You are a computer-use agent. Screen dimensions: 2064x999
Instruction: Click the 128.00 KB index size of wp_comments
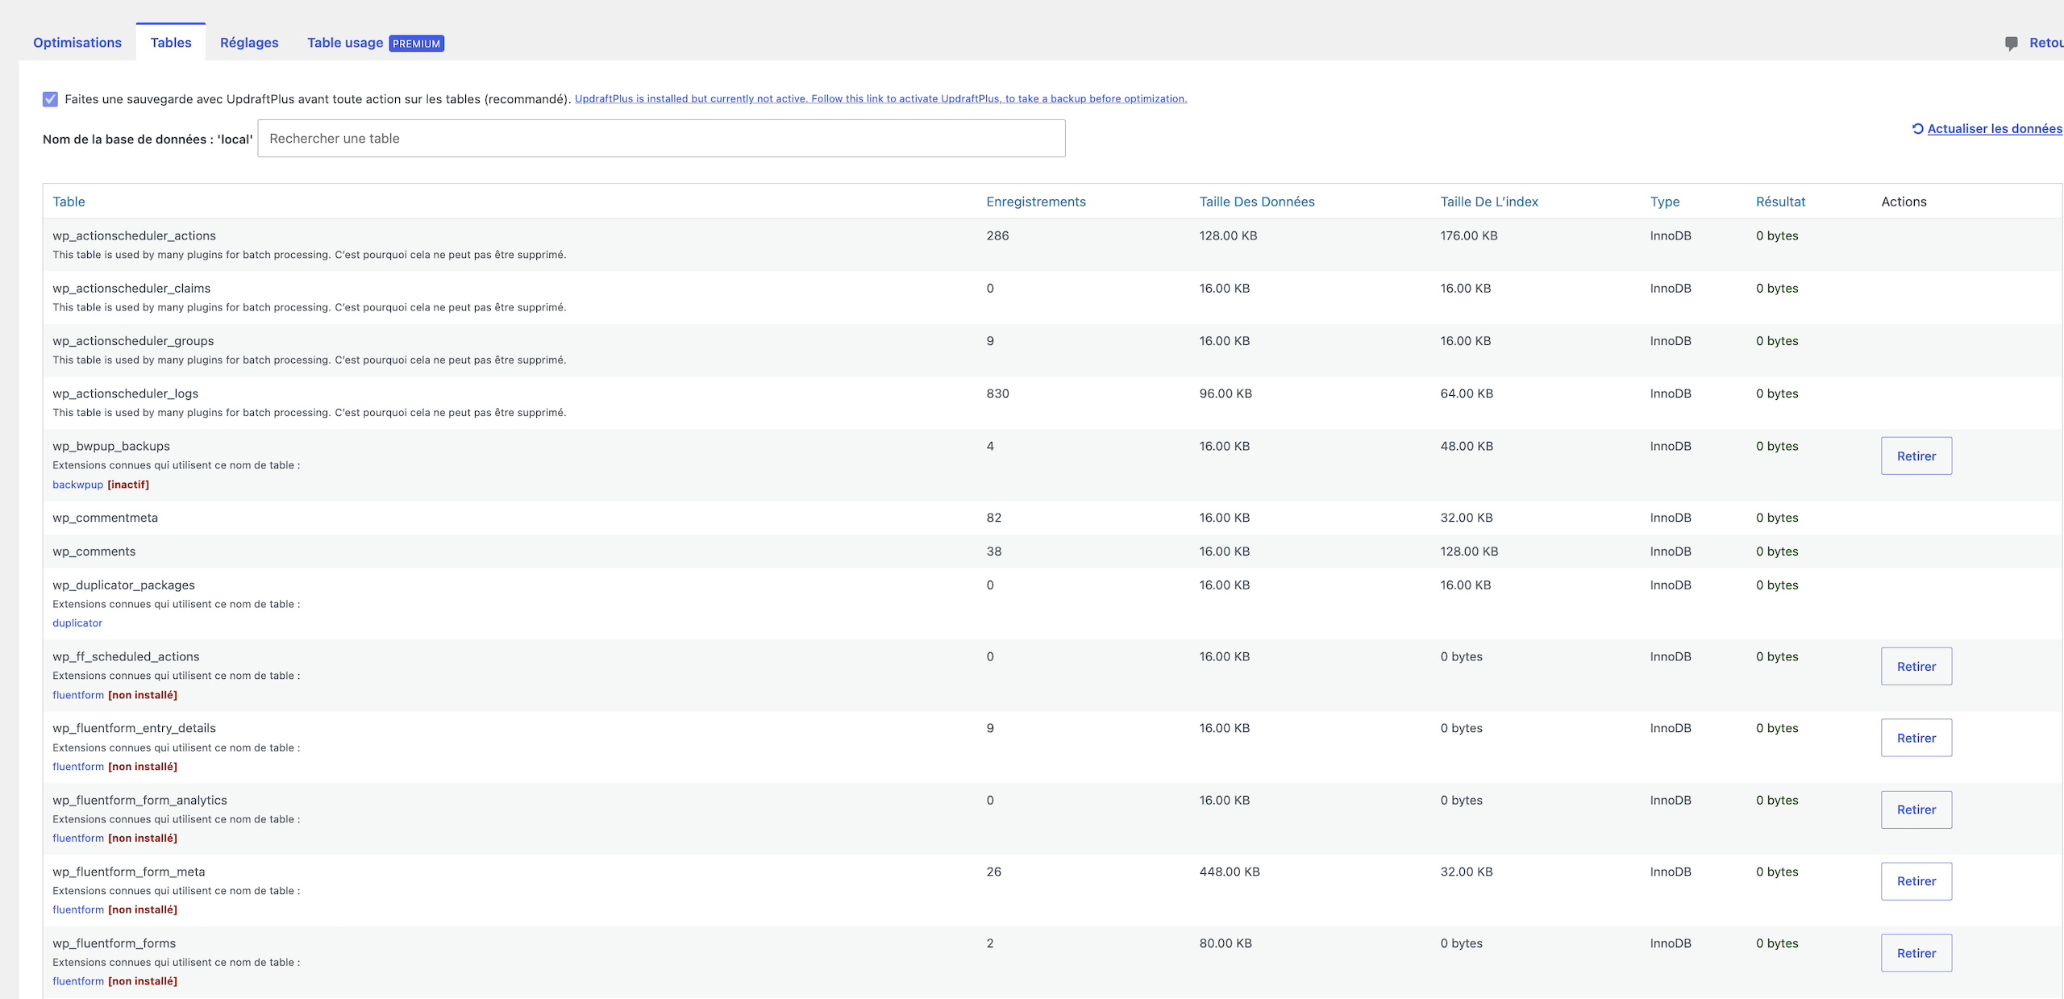point(1469,552)
